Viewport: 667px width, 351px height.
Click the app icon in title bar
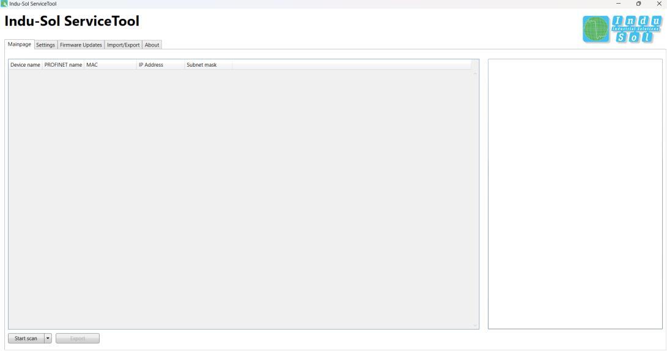(4, 4)
